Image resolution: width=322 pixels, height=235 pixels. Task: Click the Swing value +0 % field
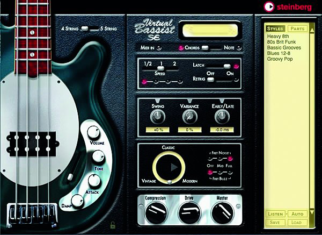point(157,130)
